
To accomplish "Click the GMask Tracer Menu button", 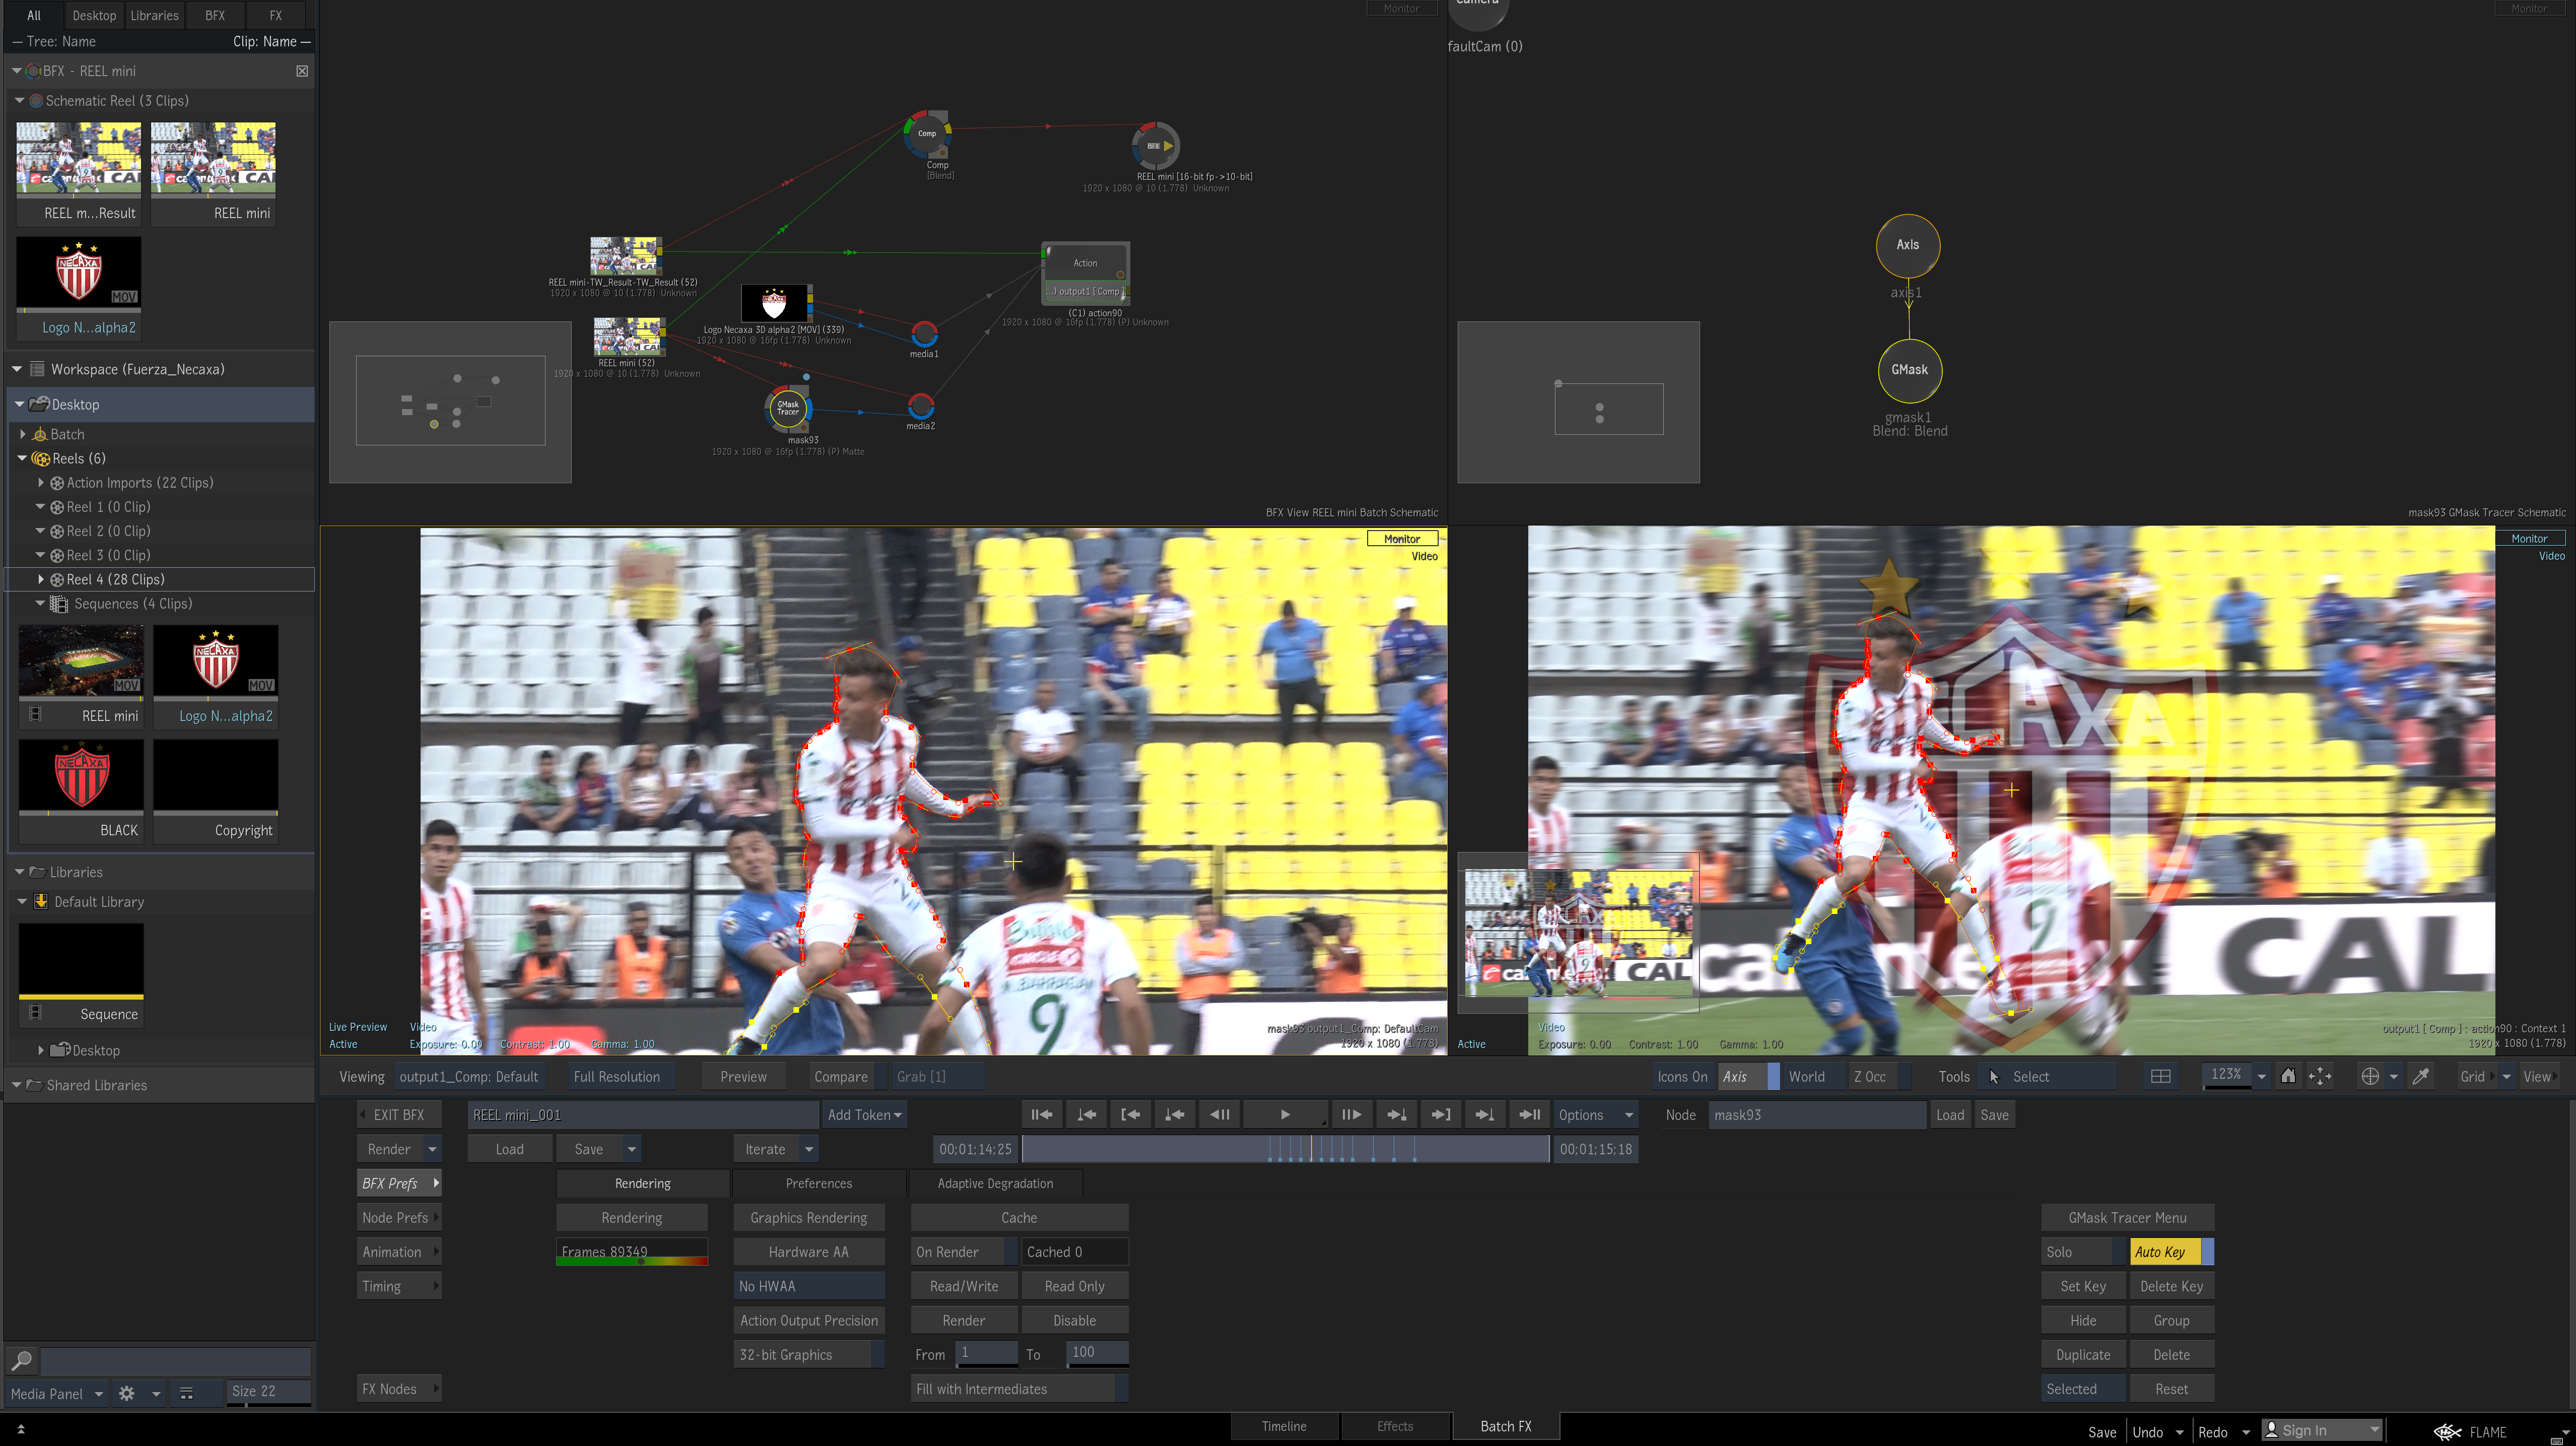I will (2126, 1218).
